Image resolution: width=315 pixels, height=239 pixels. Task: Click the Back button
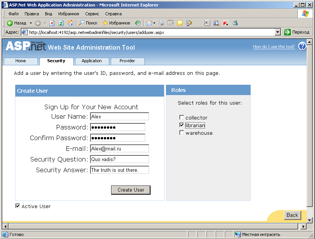click(x=292, y=215)
